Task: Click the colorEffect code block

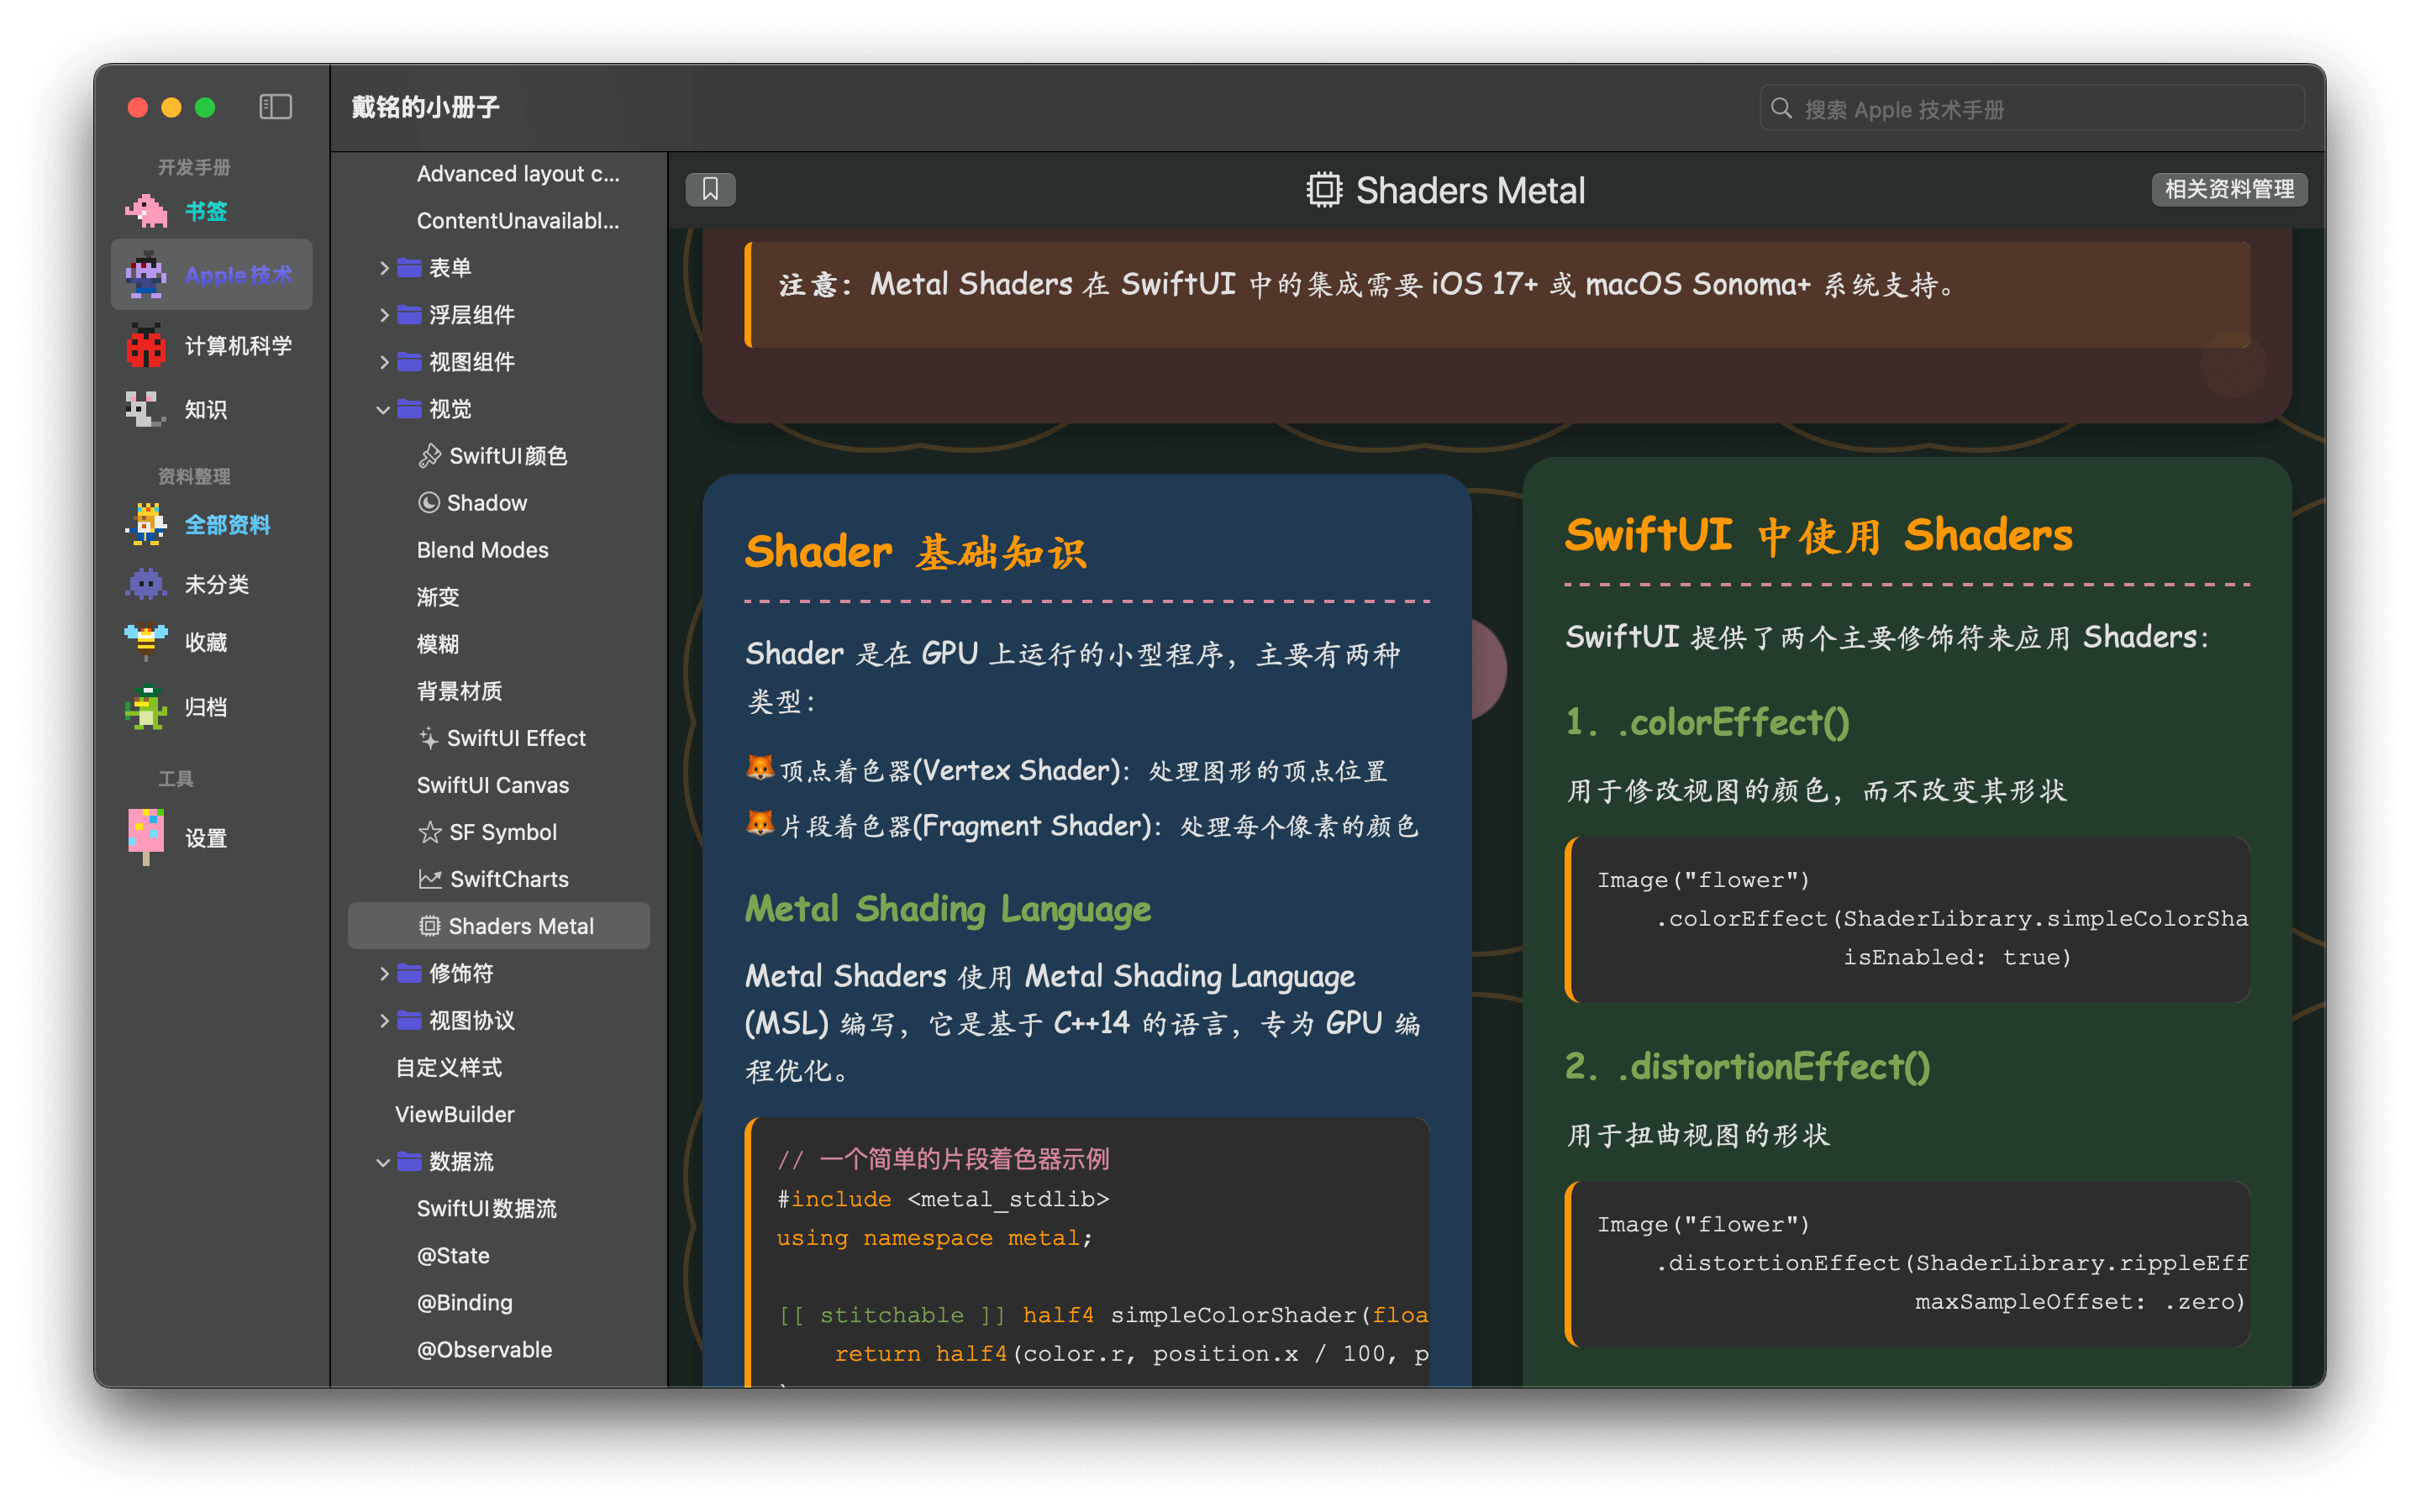Action: [x=1907, y=919]
